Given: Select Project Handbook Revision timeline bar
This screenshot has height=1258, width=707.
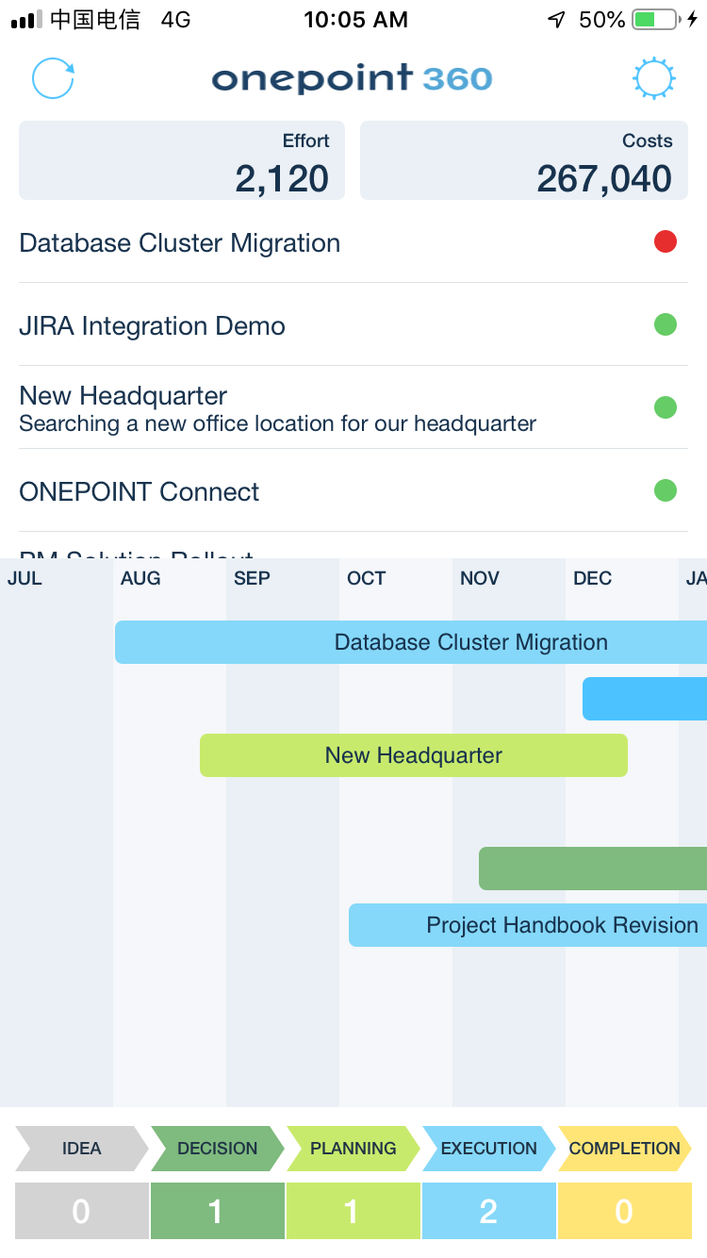Looking at the screenshot, I should [x=528, y=925].
